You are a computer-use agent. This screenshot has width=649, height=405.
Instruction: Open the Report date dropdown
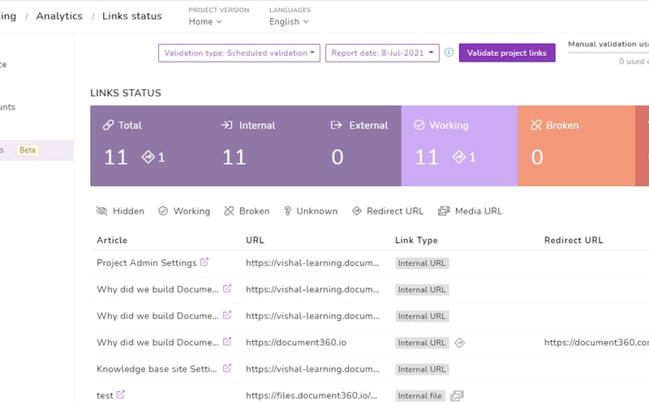(382, 53)
